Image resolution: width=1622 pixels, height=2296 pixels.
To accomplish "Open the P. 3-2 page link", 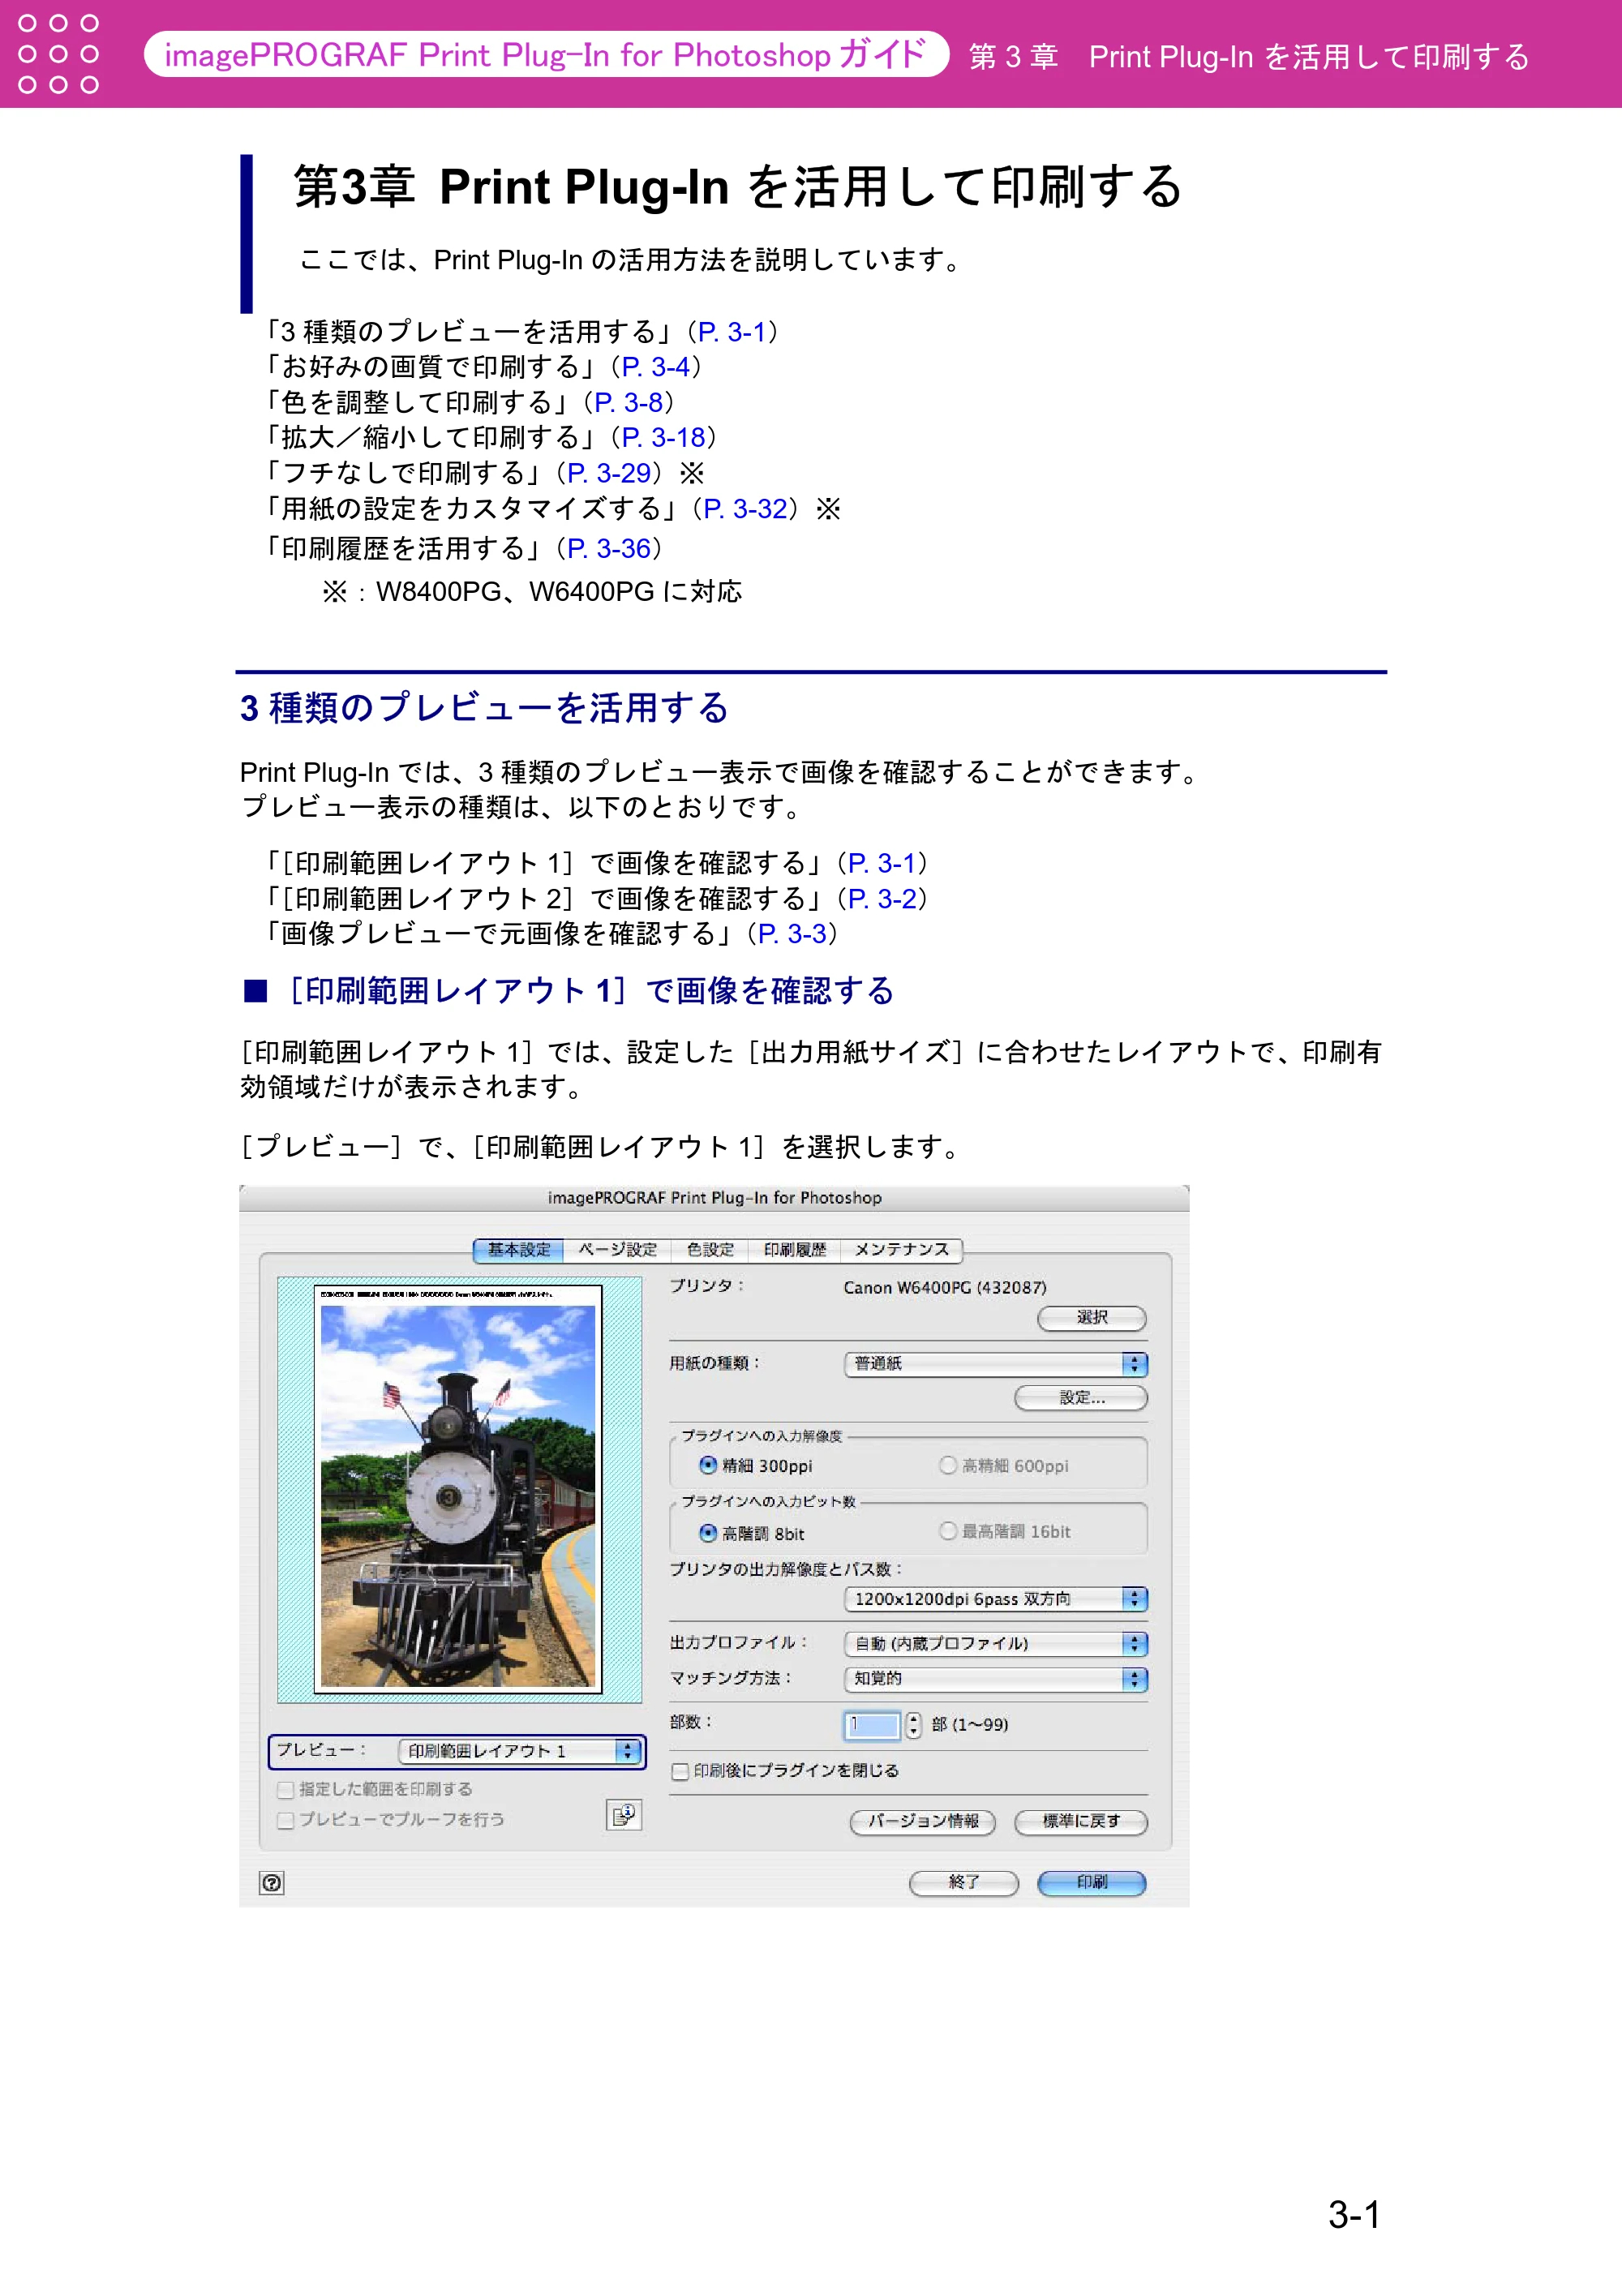I will [x=882, y=898].
